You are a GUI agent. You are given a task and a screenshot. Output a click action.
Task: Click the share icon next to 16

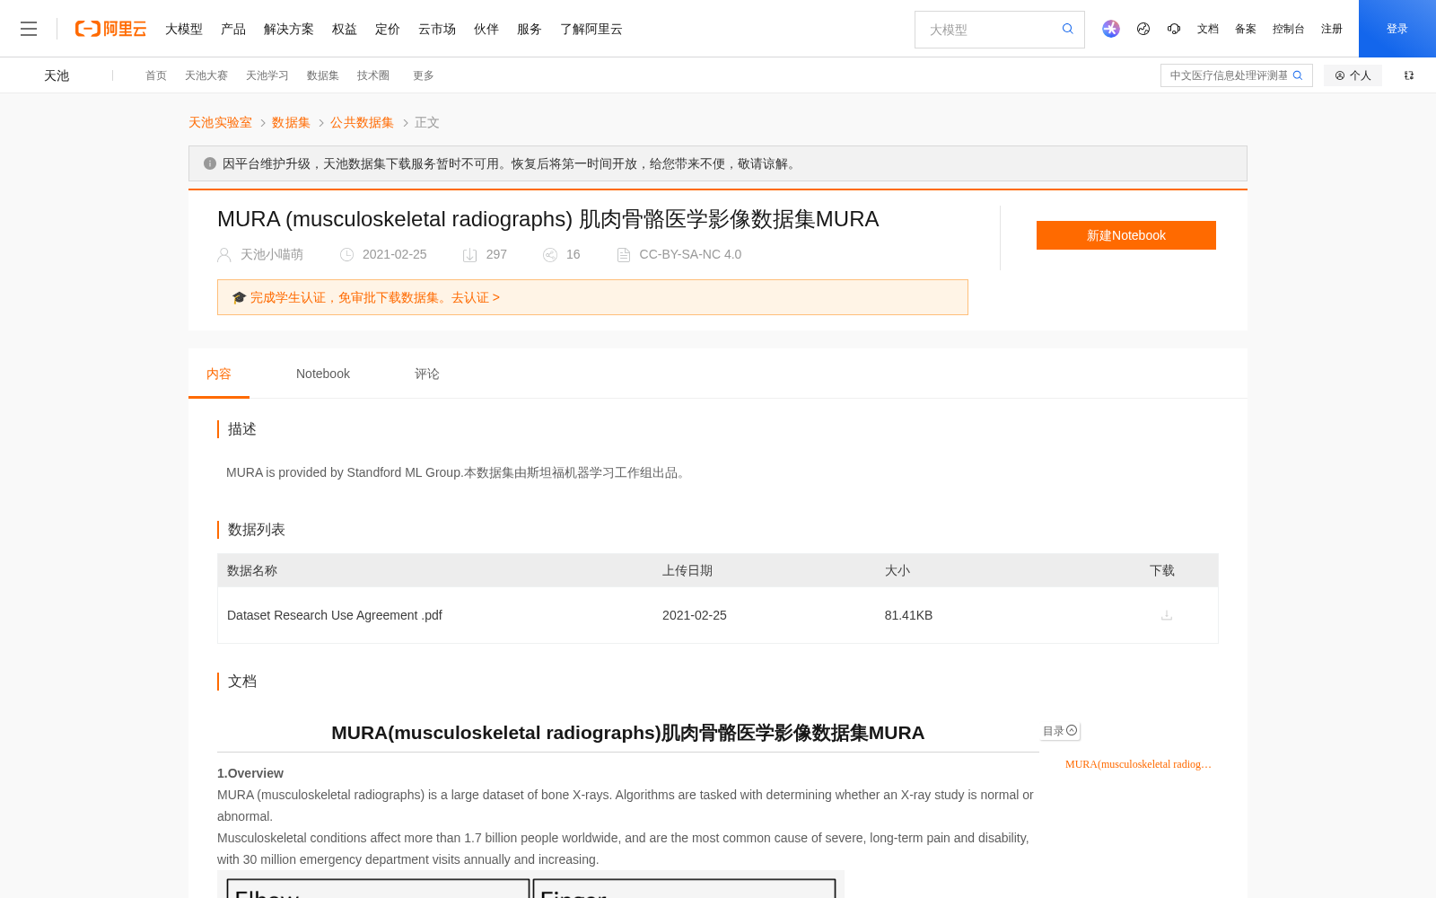click(x=550, y=255)
